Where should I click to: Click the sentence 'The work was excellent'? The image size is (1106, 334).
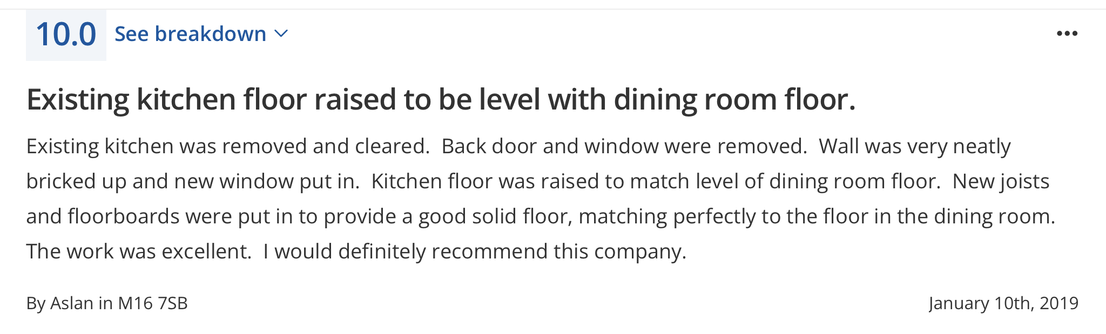coord(139,251)
